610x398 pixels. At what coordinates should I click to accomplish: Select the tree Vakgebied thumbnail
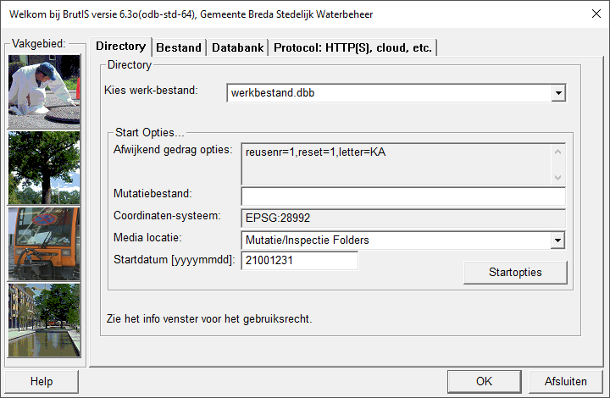[x=44, y=168]
